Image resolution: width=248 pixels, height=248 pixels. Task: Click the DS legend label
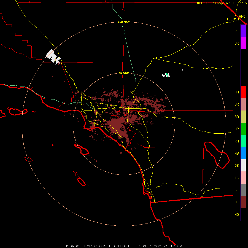point(236,166)
